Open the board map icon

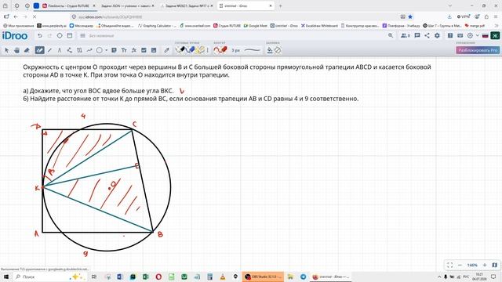[x=495, y=265]
